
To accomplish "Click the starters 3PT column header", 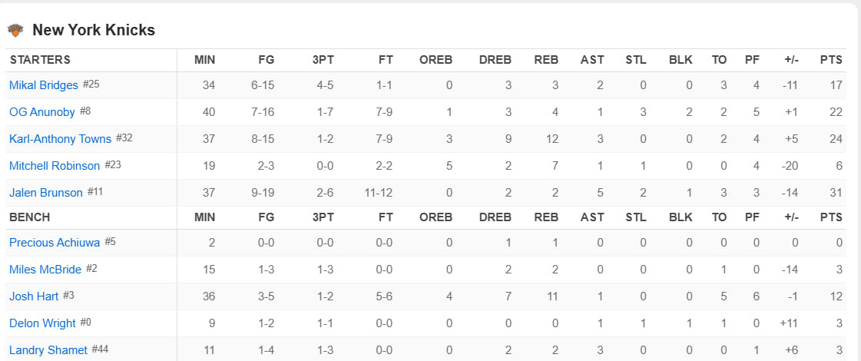I will (x=323, y=60).
